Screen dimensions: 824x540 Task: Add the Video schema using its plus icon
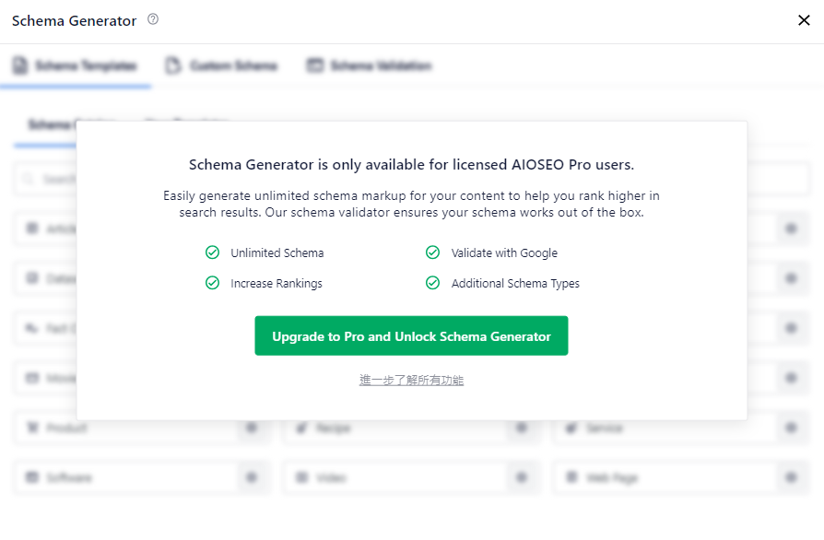pyautogui.click(x=522, y=477)
